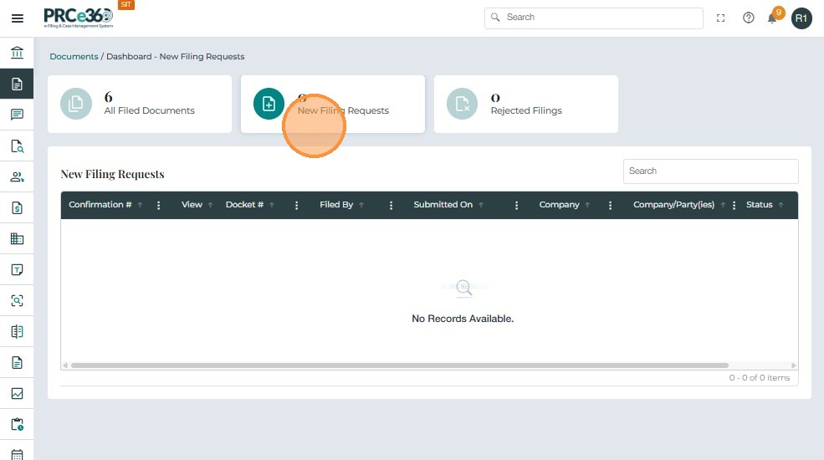
Task: Focus the top global Search field
Action: tap(594, 18)
